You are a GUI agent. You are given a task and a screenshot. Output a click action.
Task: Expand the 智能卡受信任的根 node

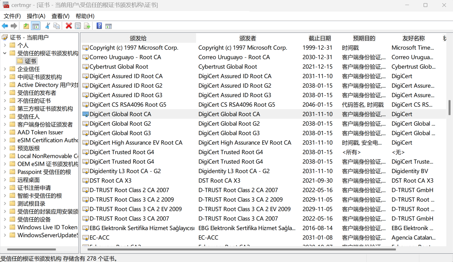[5, 196]
